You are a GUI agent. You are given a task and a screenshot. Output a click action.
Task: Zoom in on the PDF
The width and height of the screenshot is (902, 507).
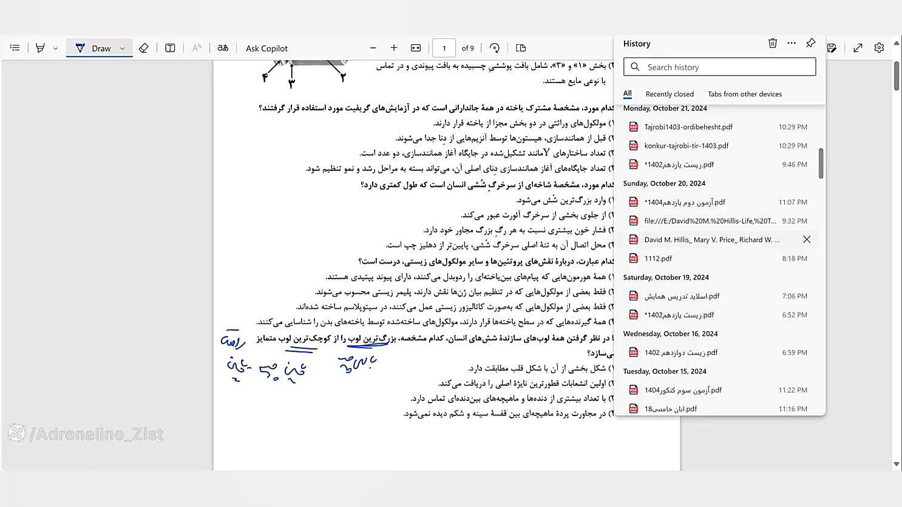tap(394, 48)
